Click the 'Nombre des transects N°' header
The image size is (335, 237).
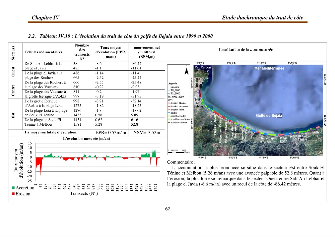pos(82,52)
